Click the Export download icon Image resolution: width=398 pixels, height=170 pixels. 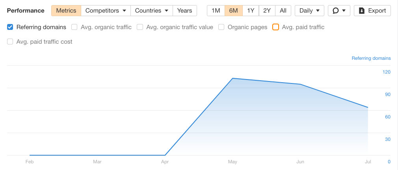pos(362,11)
